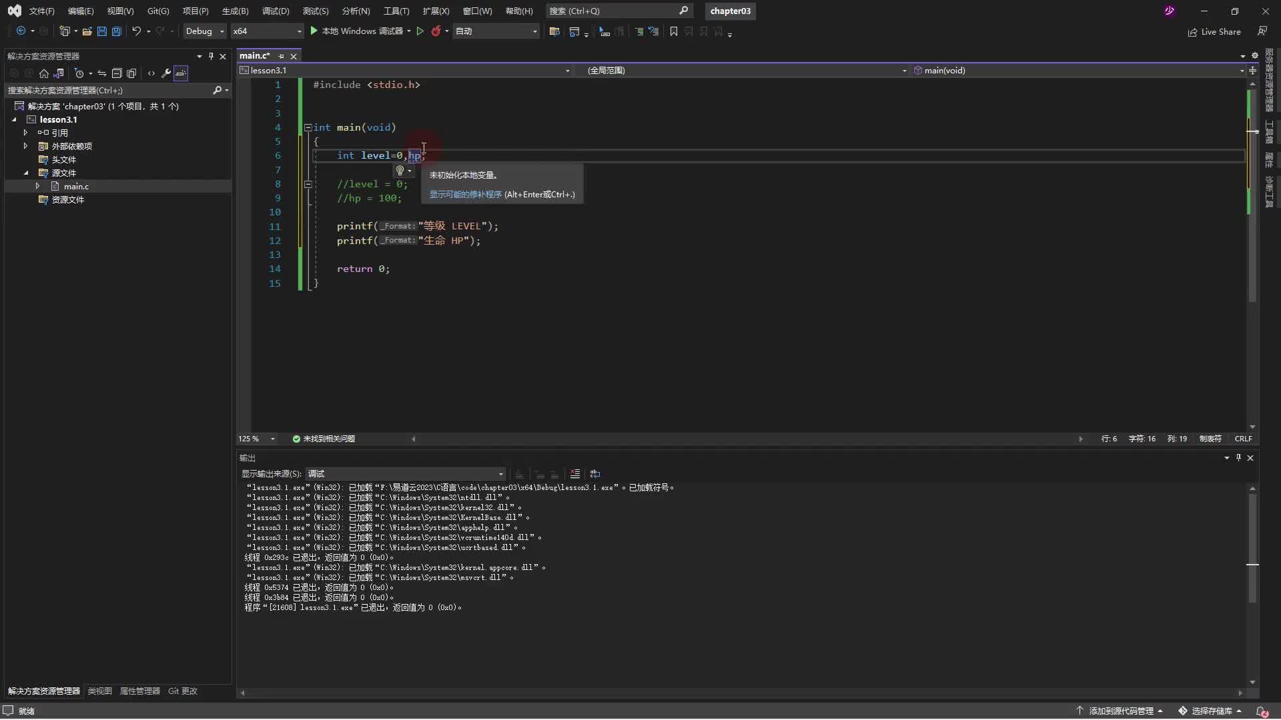
Task: Collapse the 源文件 folder
Action: 25,173
